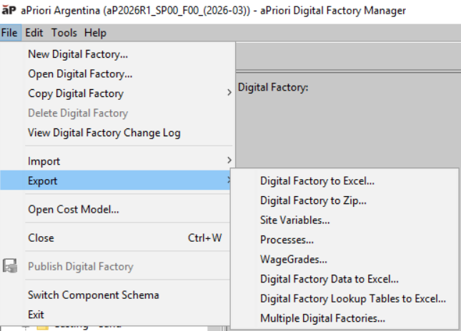Select Digital Factory Data to Excel...

point(344,279)
